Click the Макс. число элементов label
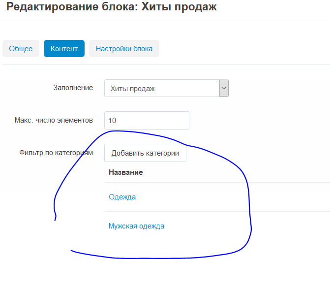 click(x=54, y=120)
